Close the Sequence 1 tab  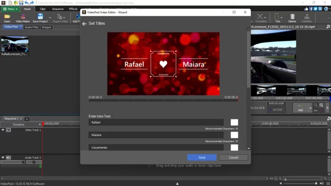tap(21, 118)
